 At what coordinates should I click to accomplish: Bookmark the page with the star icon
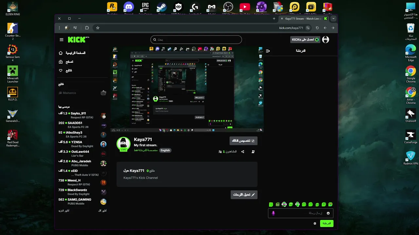[x=98, y=28]
